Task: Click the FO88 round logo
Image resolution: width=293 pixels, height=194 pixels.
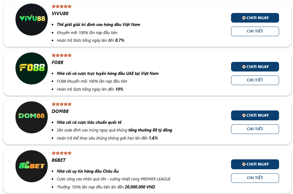Action: (x=32, y=68)
